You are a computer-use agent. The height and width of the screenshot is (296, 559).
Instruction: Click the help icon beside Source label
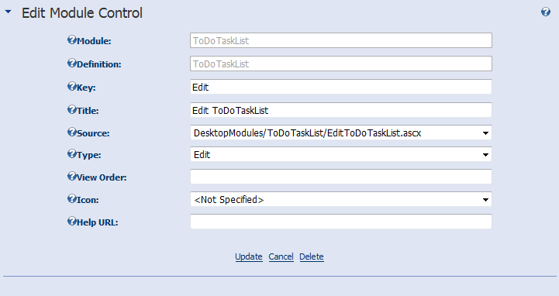[x=72, y=133]
